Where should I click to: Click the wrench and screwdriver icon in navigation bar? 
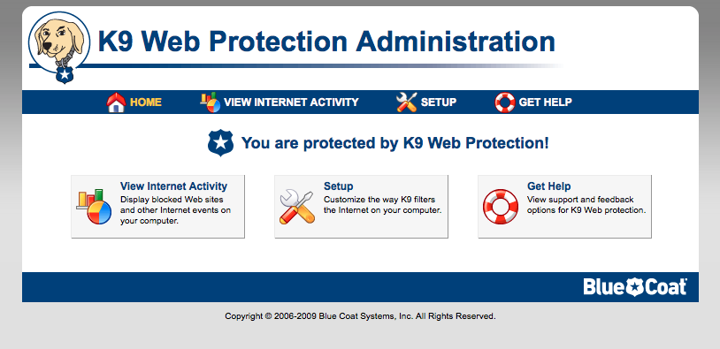[406, 102]
